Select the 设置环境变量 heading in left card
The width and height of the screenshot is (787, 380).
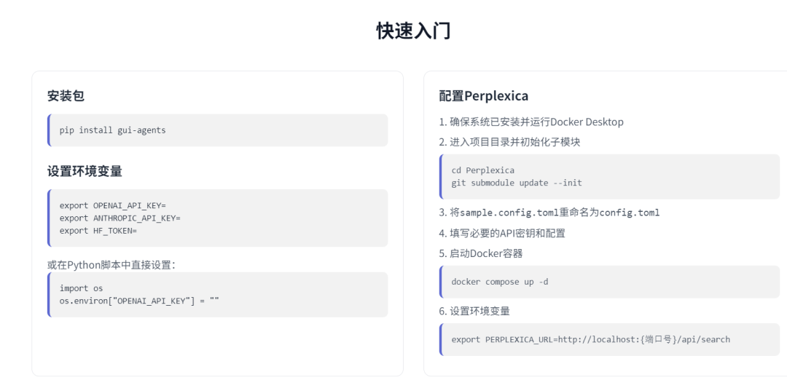pyautogui.click(x=85, y=171)
